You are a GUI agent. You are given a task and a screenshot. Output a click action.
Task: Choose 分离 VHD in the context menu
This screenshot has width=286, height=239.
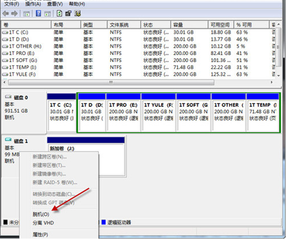click(x=43, y=223)
